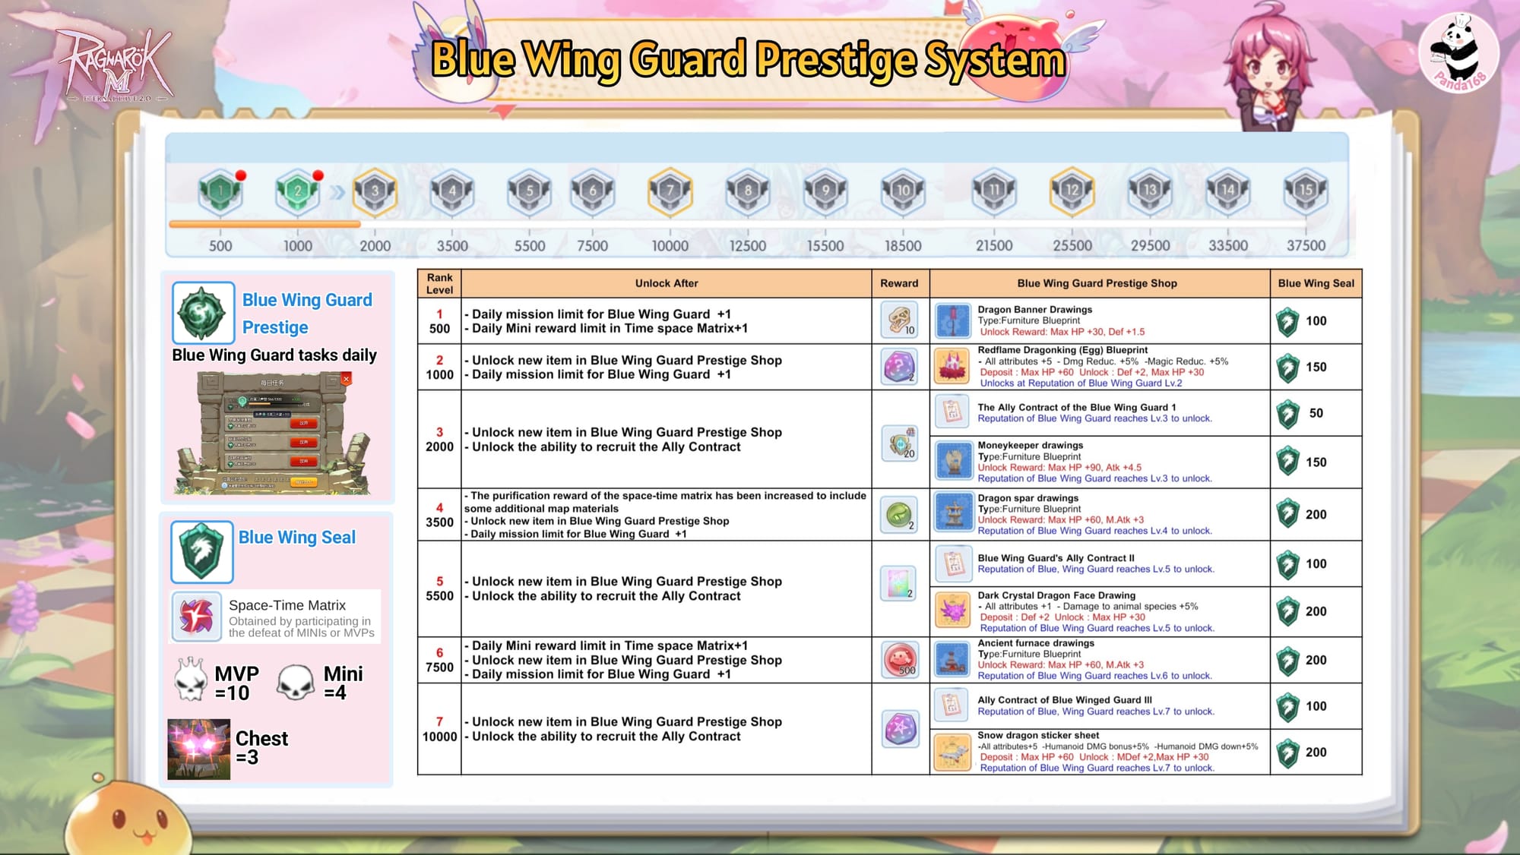Click the Mini skull icon
Screen dimensions: 1520x855
(296, 682)
